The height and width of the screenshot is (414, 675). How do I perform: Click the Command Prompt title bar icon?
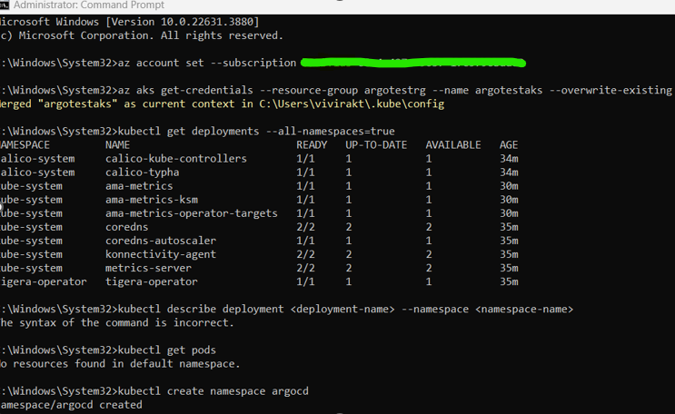pos(5,6)
